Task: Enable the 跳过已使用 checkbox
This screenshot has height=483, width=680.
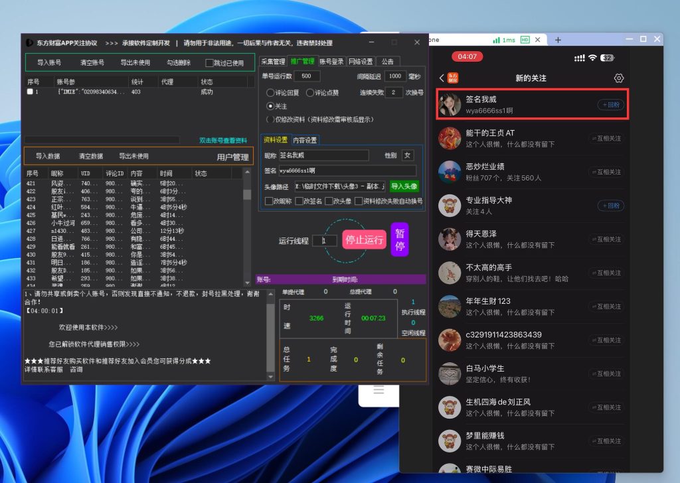Action: click(x=210, y=63)
